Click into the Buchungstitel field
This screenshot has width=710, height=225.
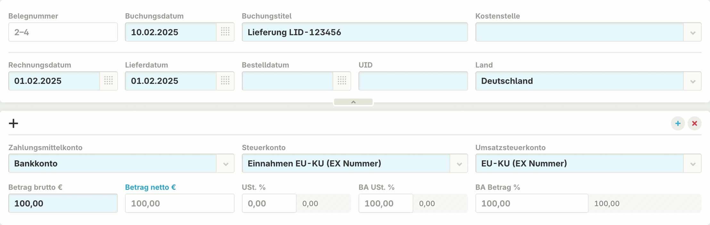click(355, 32)
